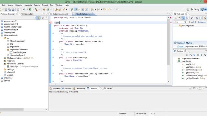
Task: Open the Source menu
Action: click(x=10, y=5)
